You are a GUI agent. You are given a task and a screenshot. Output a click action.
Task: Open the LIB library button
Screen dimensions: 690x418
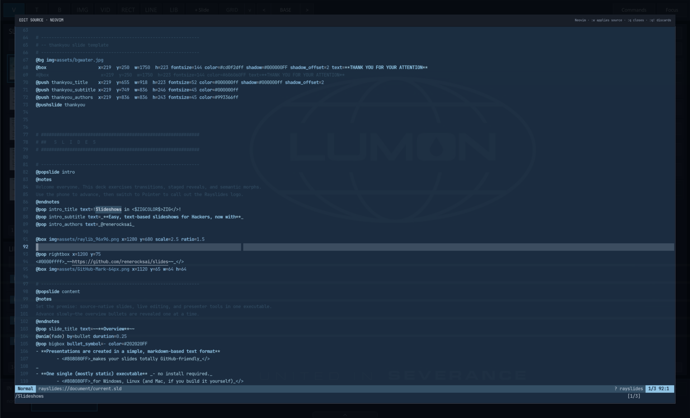click(x=174, y=10)
